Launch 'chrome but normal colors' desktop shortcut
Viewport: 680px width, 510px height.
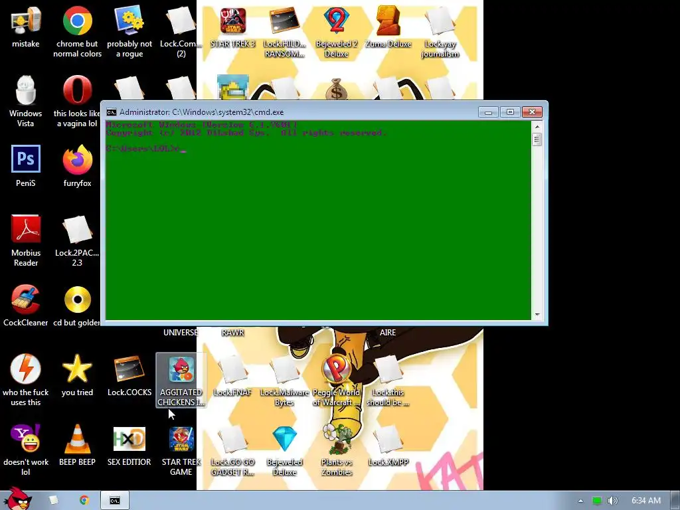pos(77,21)
